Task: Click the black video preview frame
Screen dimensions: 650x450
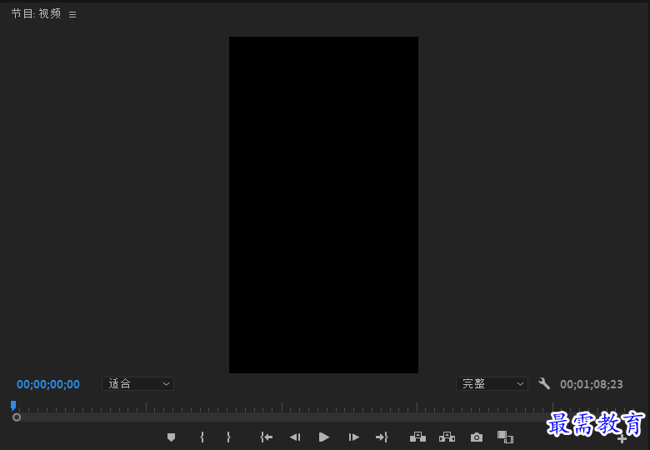Action: point(324,205)
